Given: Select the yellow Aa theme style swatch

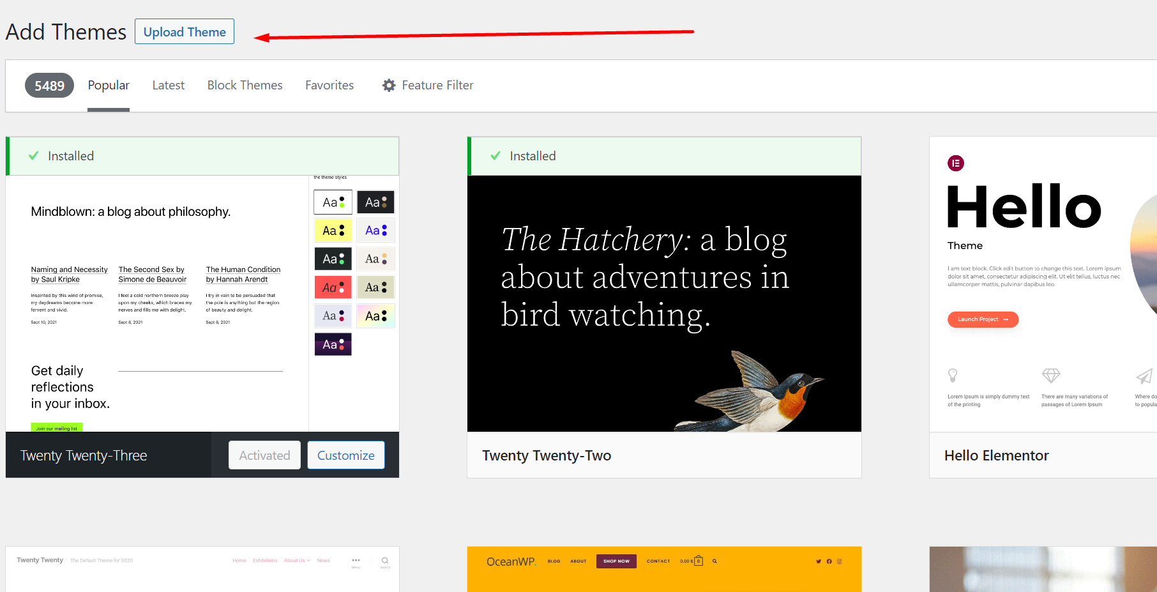Looking at the screenshot, I should (x=333, y=230).
